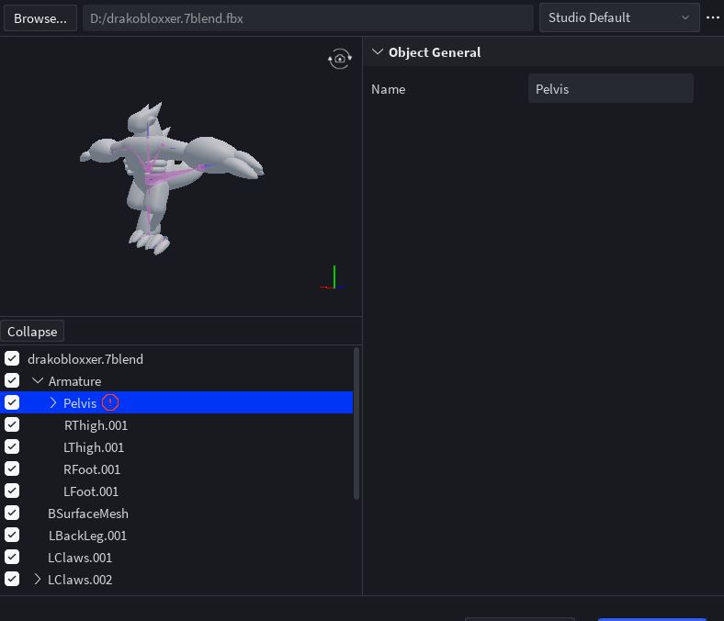Click the Object General section title
Viewport: 724px width, 621px height.
click(x=435, y=52)
